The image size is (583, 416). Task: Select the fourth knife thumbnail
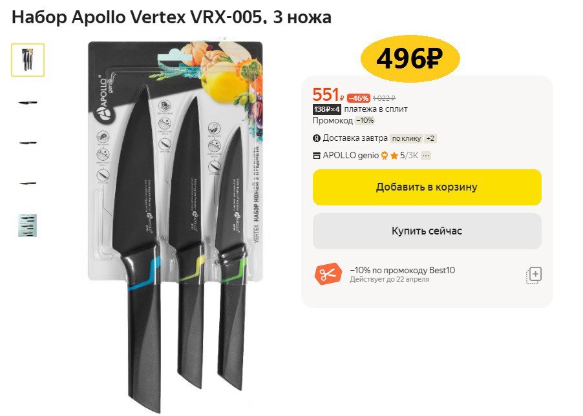[x=28, y=183]
